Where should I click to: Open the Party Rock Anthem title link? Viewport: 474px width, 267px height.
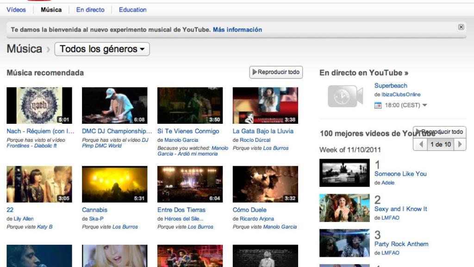401,244
